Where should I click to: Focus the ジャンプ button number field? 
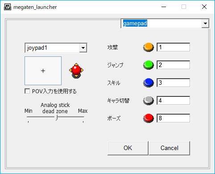coord(173,65)
